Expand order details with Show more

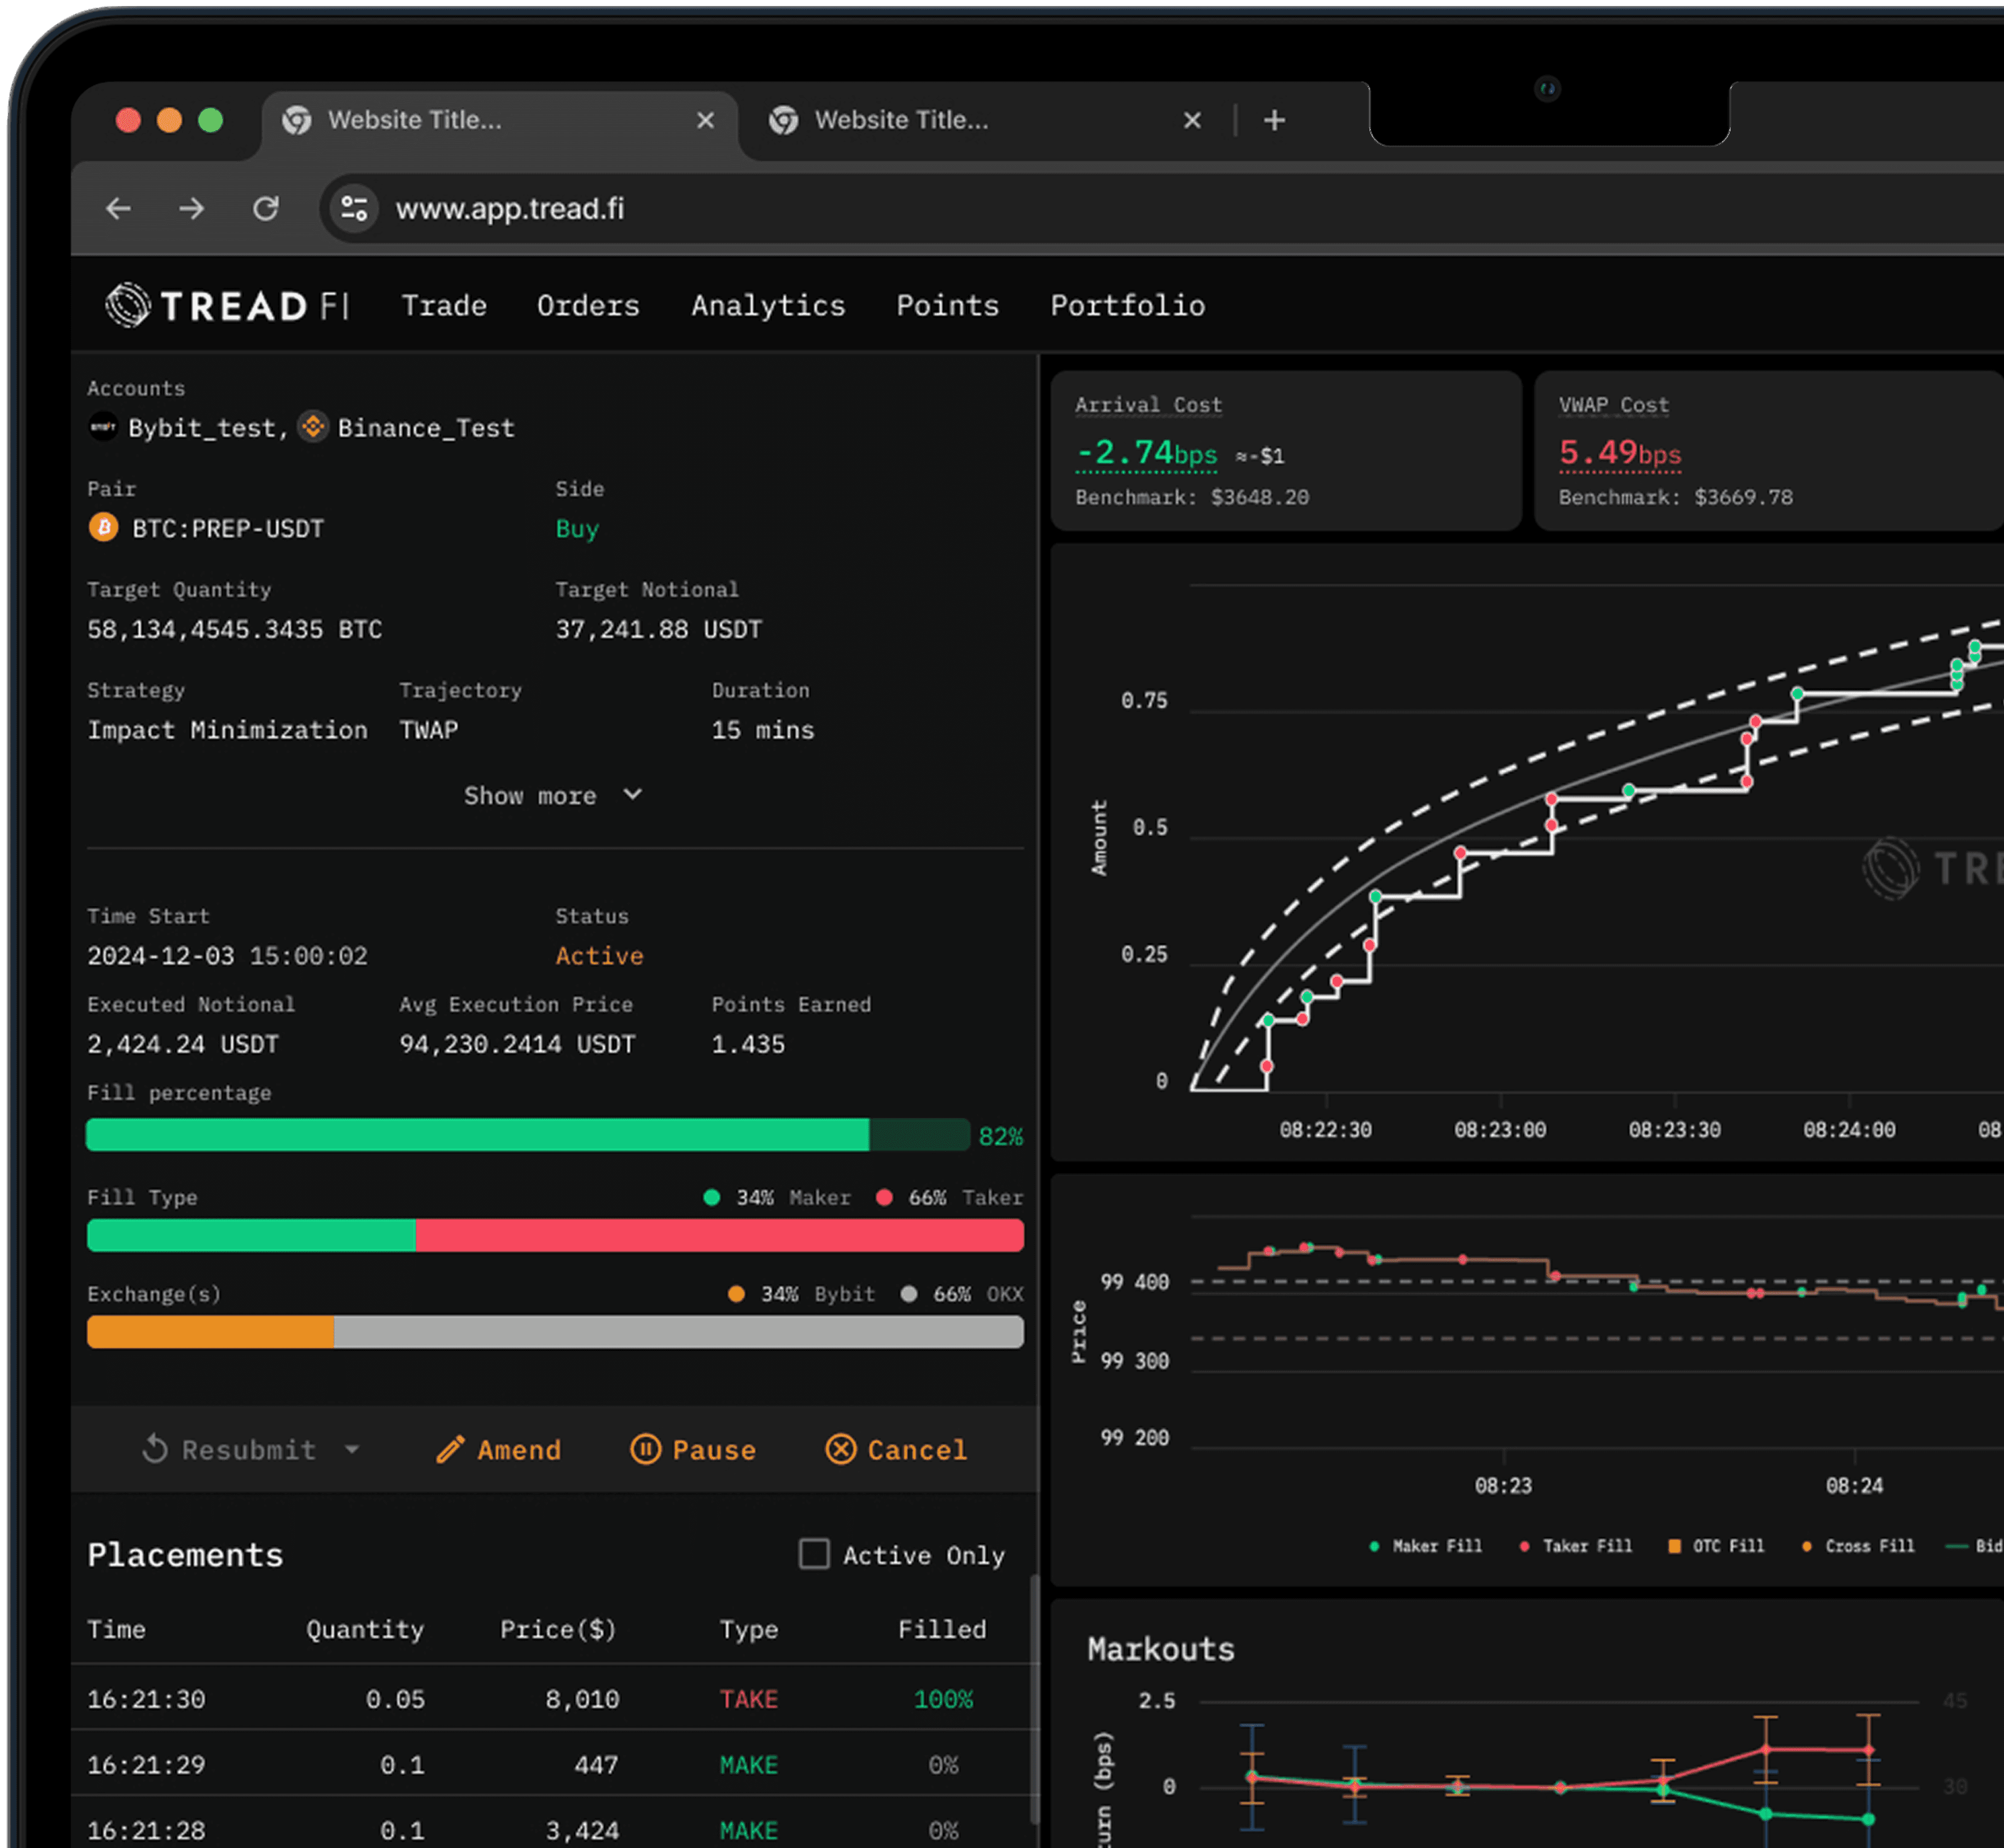pos(553,796)
